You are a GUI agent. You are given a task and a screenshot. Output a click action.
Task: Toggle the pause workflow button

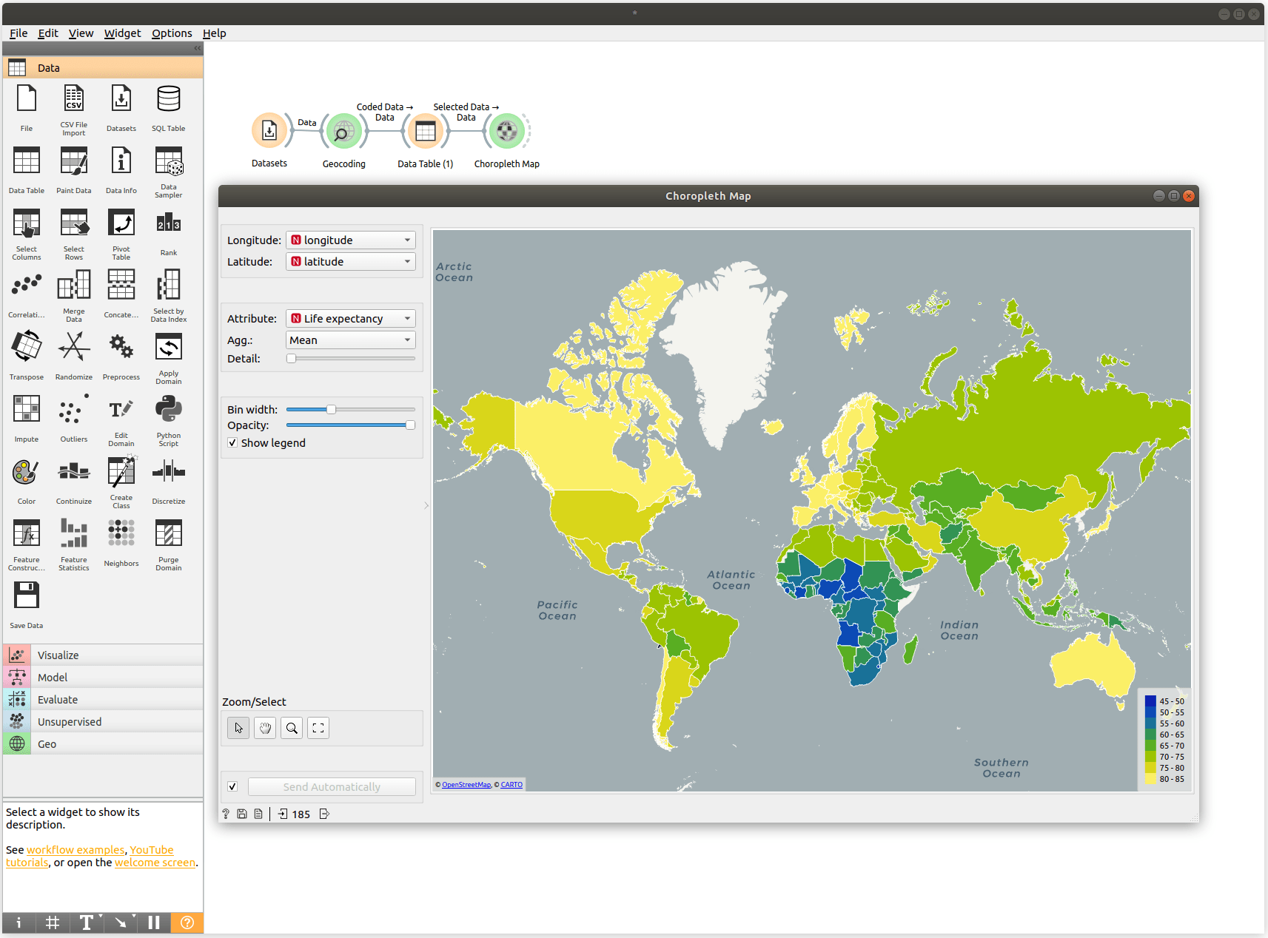(154, 922)
